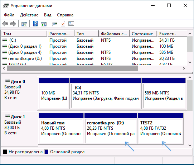The height and width of the screenshot is (165, 194).
Task: Sort by the Располо... column header
Action: pos(60,33)
